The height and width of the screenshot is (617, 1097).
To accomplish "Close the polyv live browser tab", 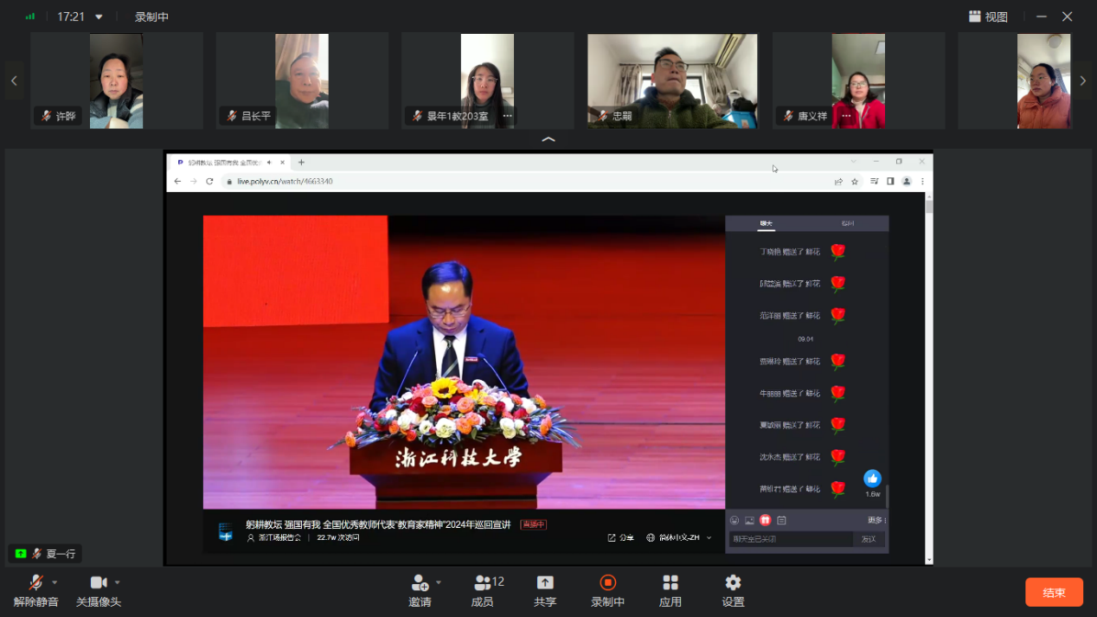I will (282, 163).
